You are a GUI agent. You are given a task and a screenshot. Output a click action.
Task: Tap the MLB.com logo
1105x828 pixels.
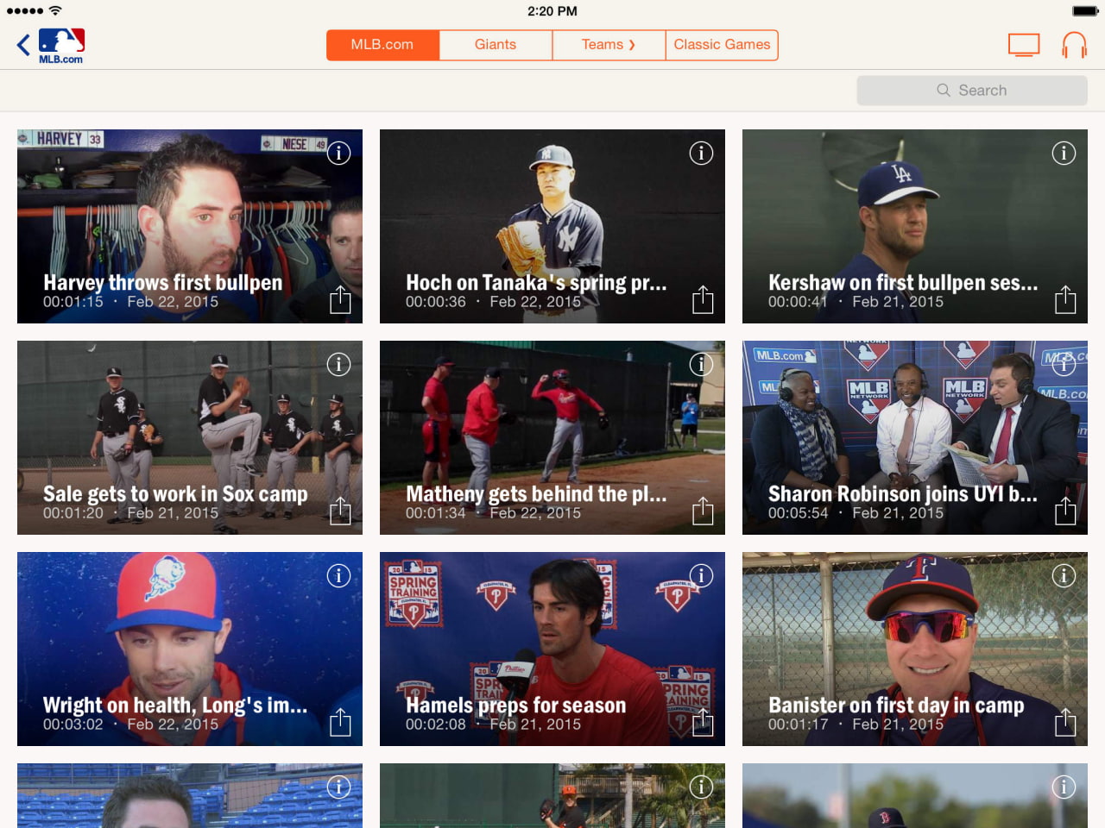[x=61, y=46]
